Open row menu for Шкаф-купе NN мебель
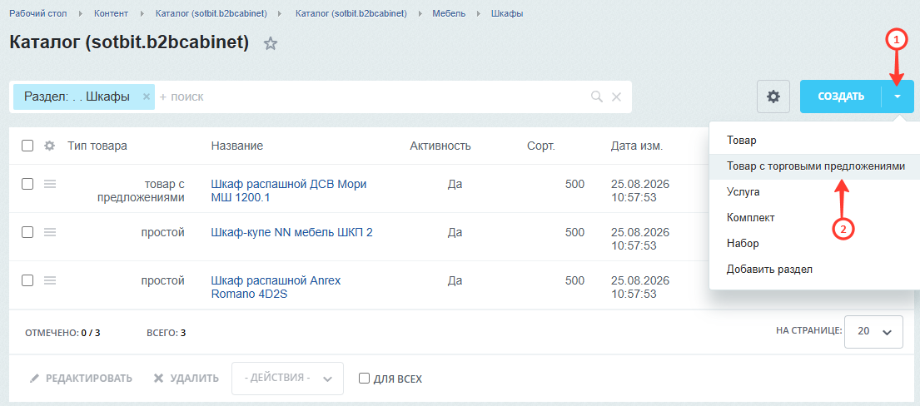The image size is (920, 406). tap(50, 232)
